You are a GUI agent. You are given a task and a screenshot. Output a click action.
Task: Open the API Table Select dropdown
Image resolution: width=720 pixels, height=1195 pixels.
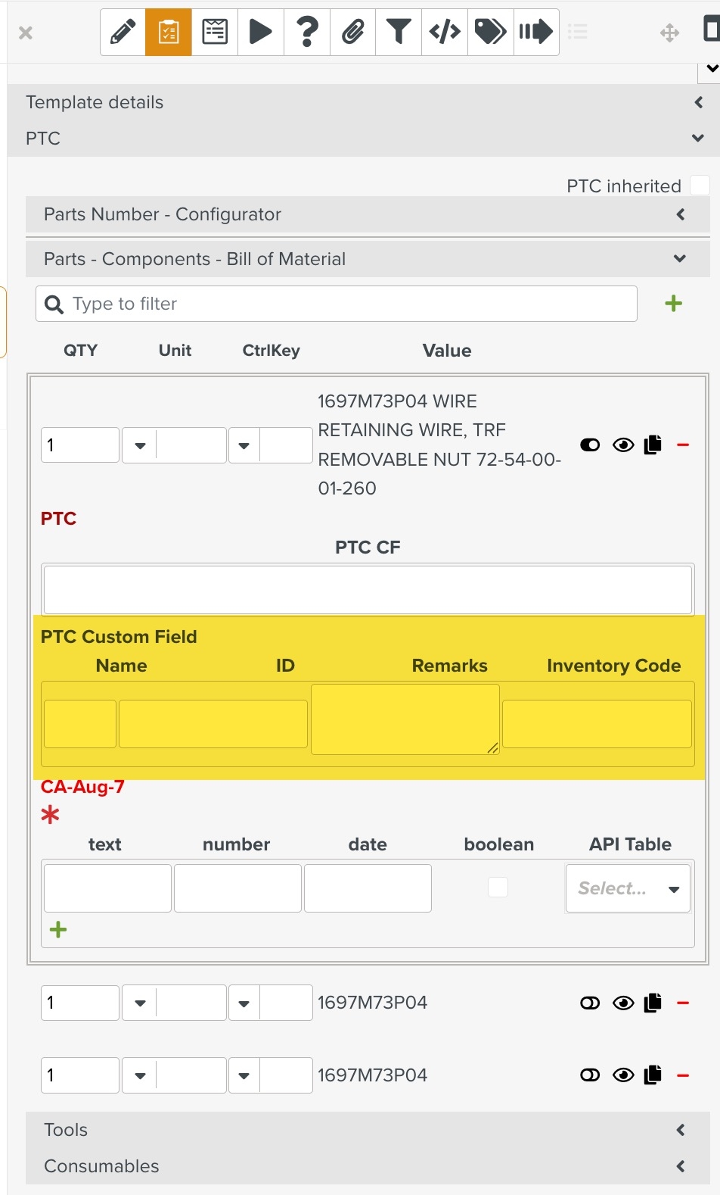coord(628,888)
